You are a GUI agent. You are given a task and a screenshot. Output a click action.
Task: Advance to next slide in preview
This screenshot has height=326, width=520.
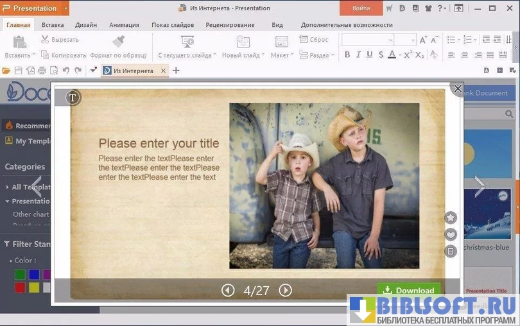tap(285, 291)
